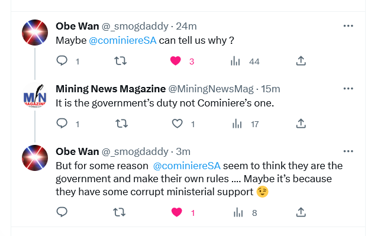Open Mining News Magazine profile avatar

click(35, 95)
